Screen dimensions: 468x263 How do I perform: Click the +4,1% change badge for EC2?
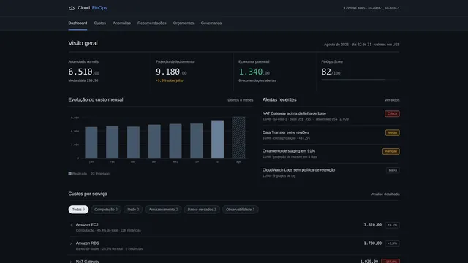coord(392,225)
